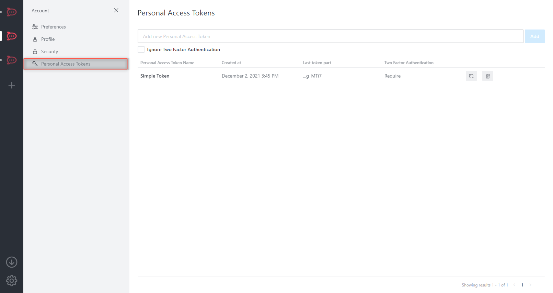Regenerate the Simple Token with refresh icon
The height and width of the screenshot is (293, 553).
pos(471,76)
